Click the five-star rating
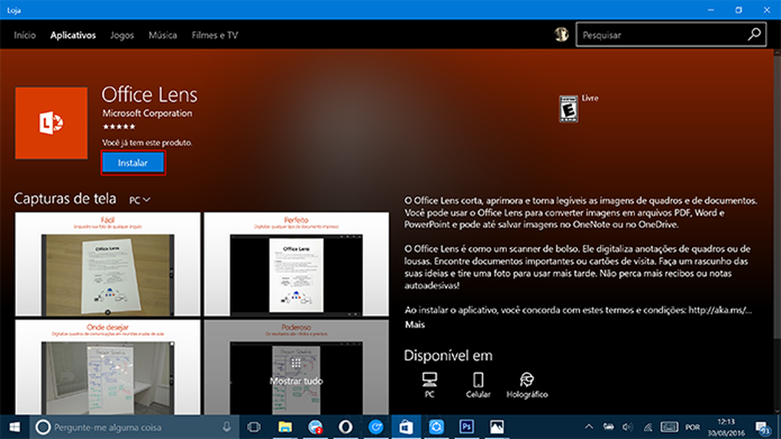The width and height of the screenshot is (781, 439). [119, 127]
